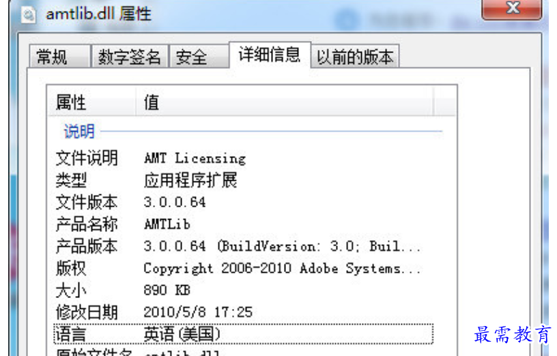Click the Copyright 2006-2010 Adobe Systems value

coord(283,269)
